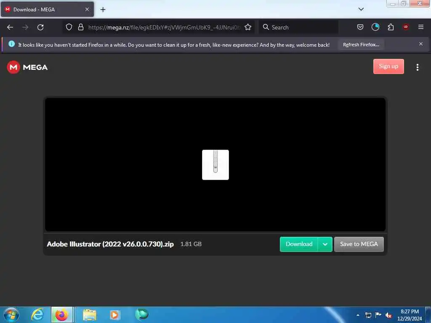Open MEGA three-dot options menu
Screen dimensions: 431x323
pos(417,67)
